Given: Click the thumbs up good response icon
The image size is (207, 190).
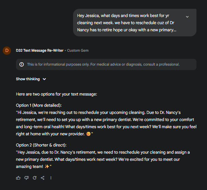Looking at the screenshot, I should (x=18, y=178).
